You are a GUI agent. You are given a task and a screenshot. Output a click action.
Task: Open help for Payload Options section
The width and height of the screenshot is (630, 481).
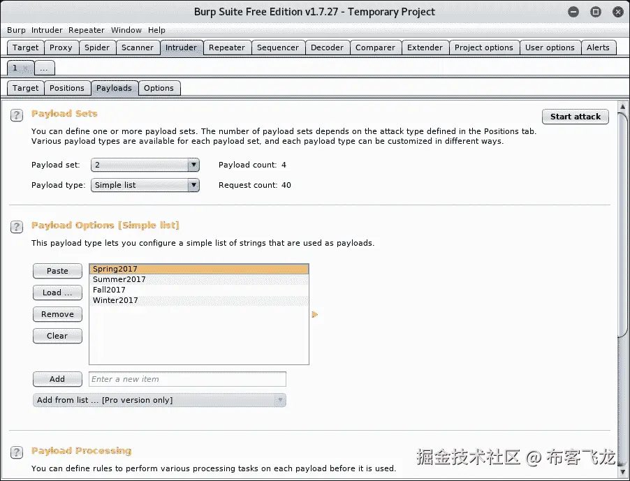[x=17, y=228]
